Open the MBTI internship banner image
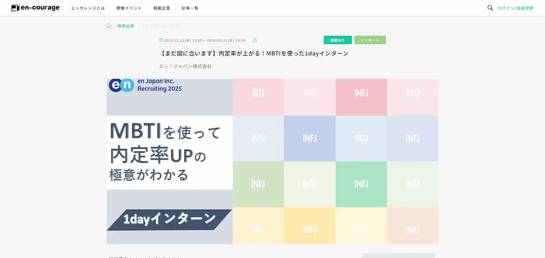 [x=272, y=161]
